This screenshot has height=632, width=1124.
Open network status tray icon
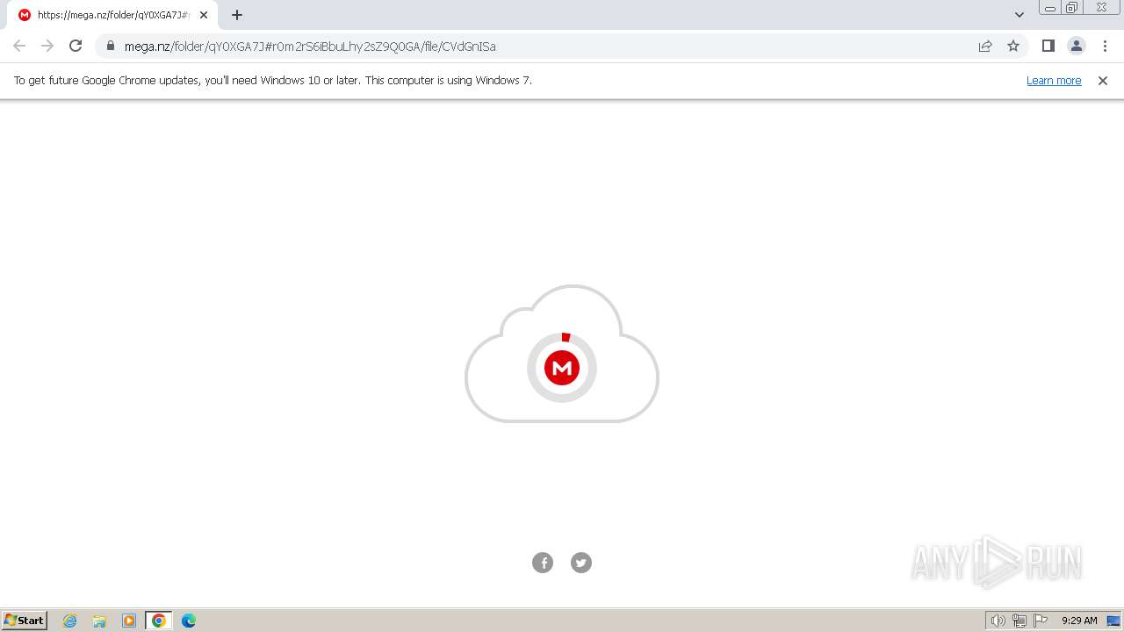pos(1020,621)
